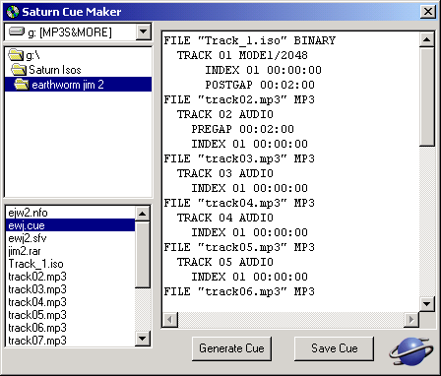
Task: Click the cue text vertical scrollbar thumb
Action: [426, 97]
